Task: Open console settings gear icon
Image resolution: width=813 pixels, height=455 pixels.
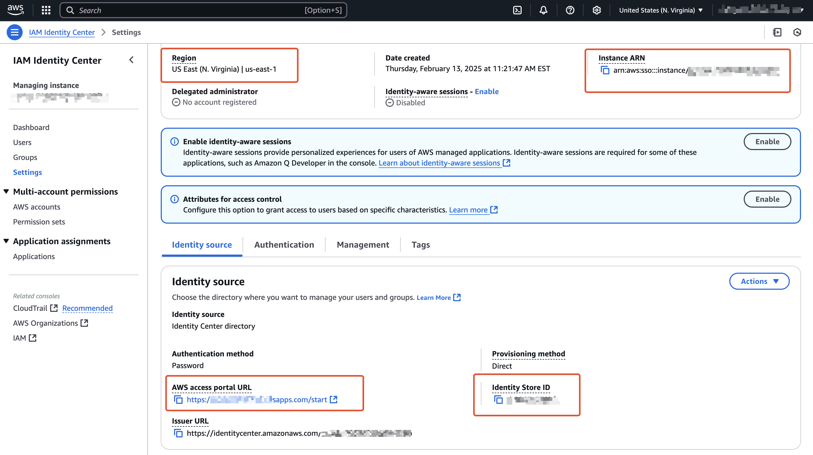Action: pyautogui.click(x=596, y=10)
